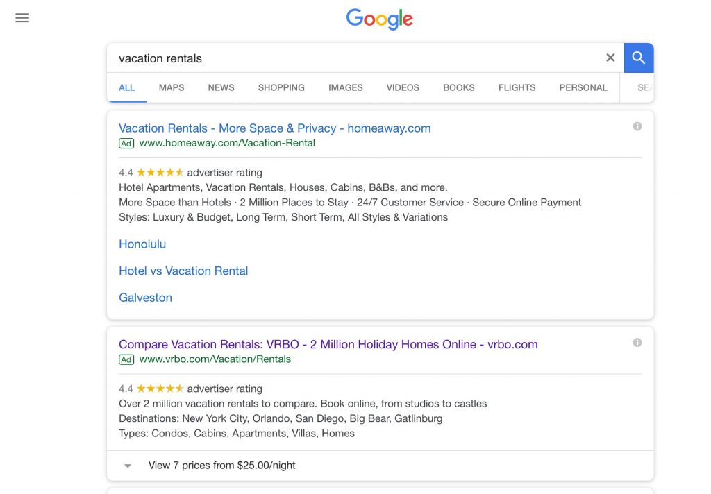Click View 7 prices from $25.00/night text

click(x=221, y=466)
